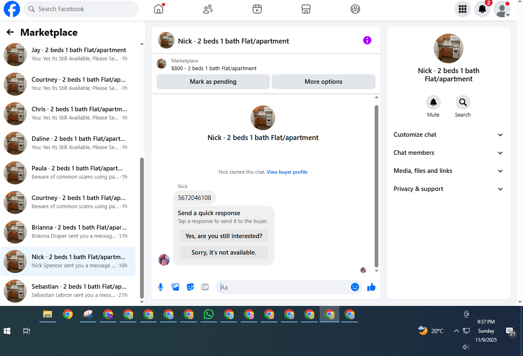Open the taskbar notification center showing 21
Image resolution: width=523 pixels, height=356 pixels.
(510, 331)
